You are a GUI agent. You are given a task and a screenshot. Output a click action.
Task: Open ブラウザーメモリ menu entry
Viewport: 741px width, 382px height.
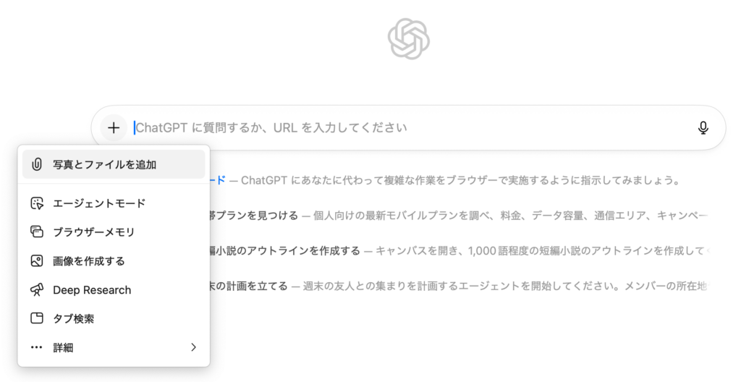(94, 232)
